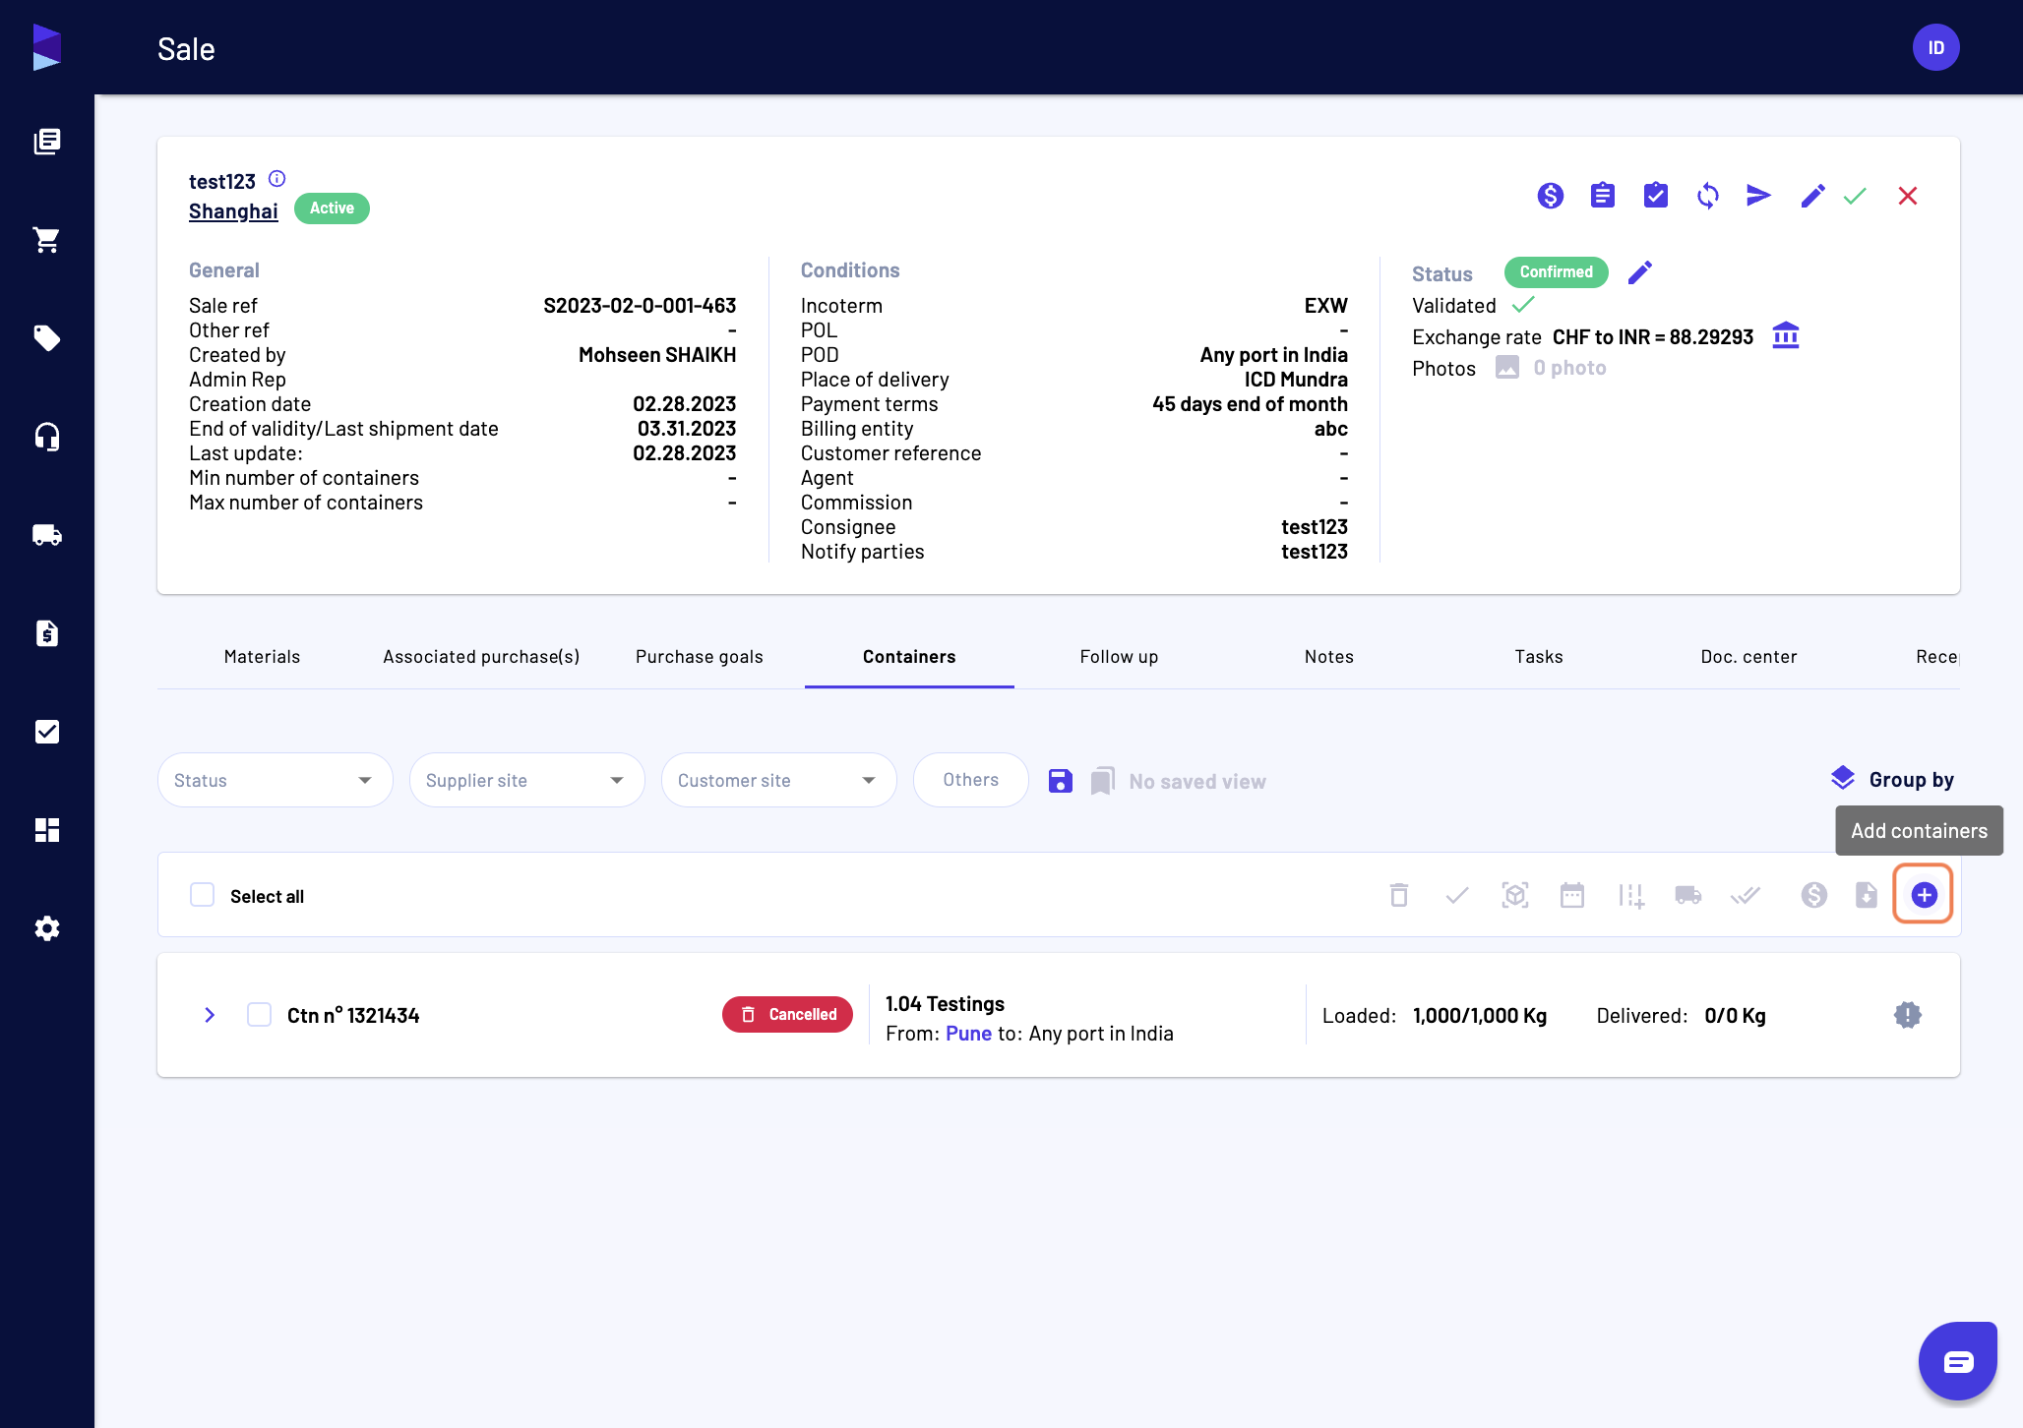Tick the Select all checkbox
Image resolution: width=2023 pixels, height=1428 pixels.
(x=202, y=895)
